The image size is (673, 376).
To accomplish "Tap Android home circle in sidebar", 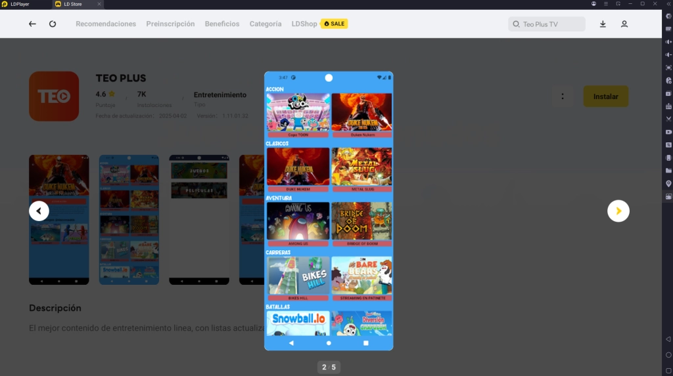I will (668, 355).
